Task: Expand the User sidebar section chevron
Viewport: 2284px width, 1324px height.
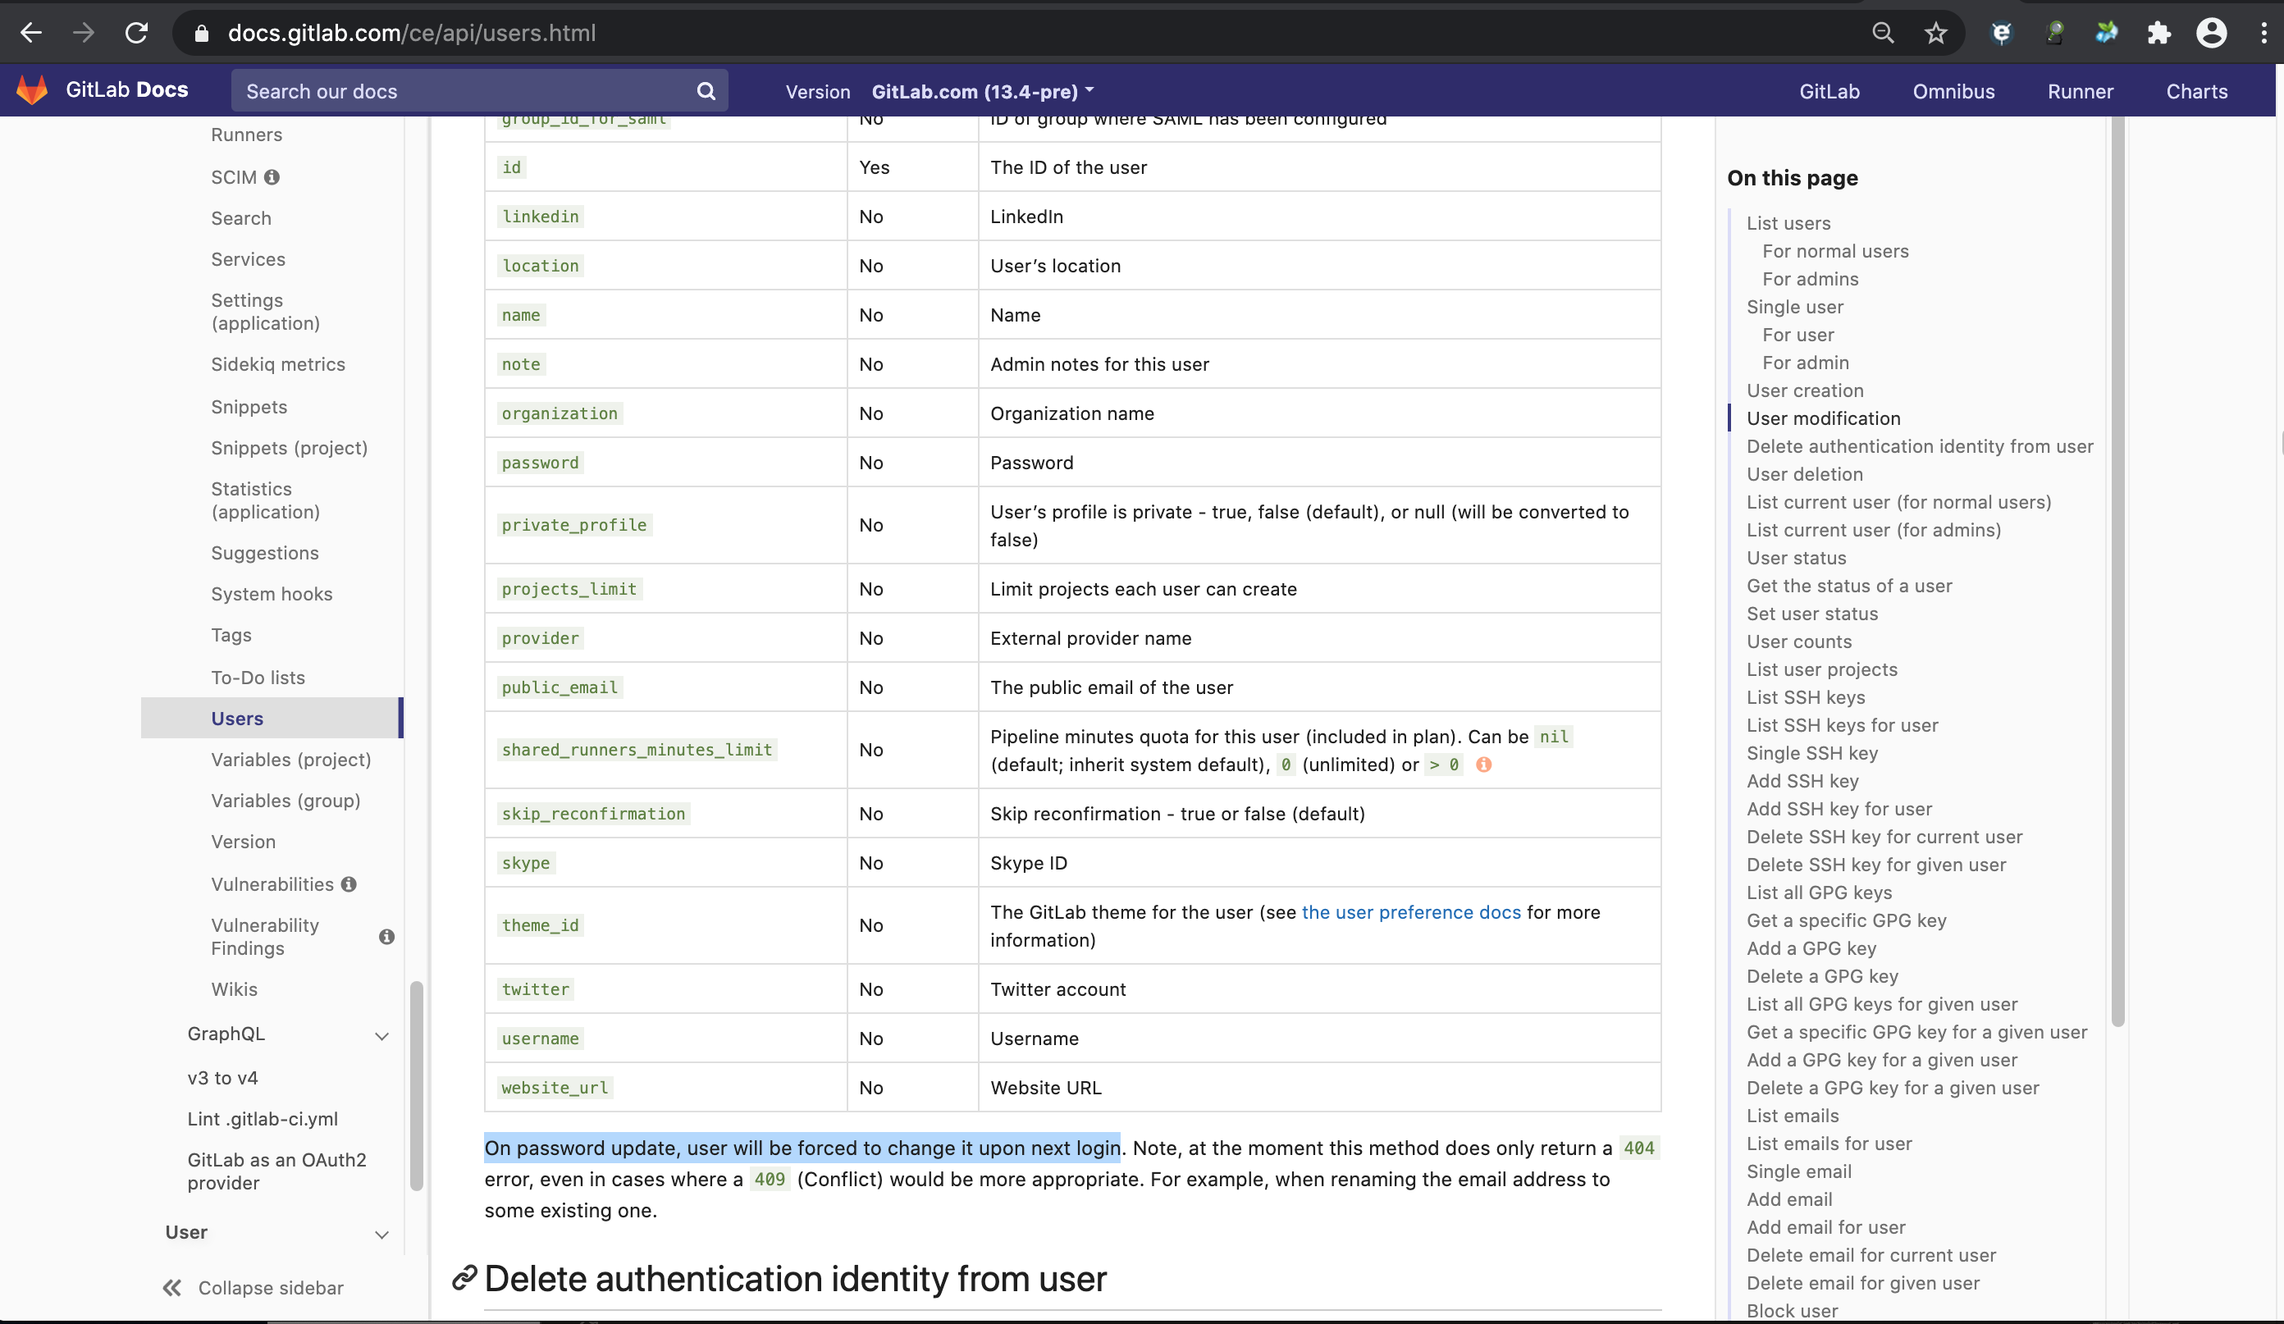Action: (382, 1235)
